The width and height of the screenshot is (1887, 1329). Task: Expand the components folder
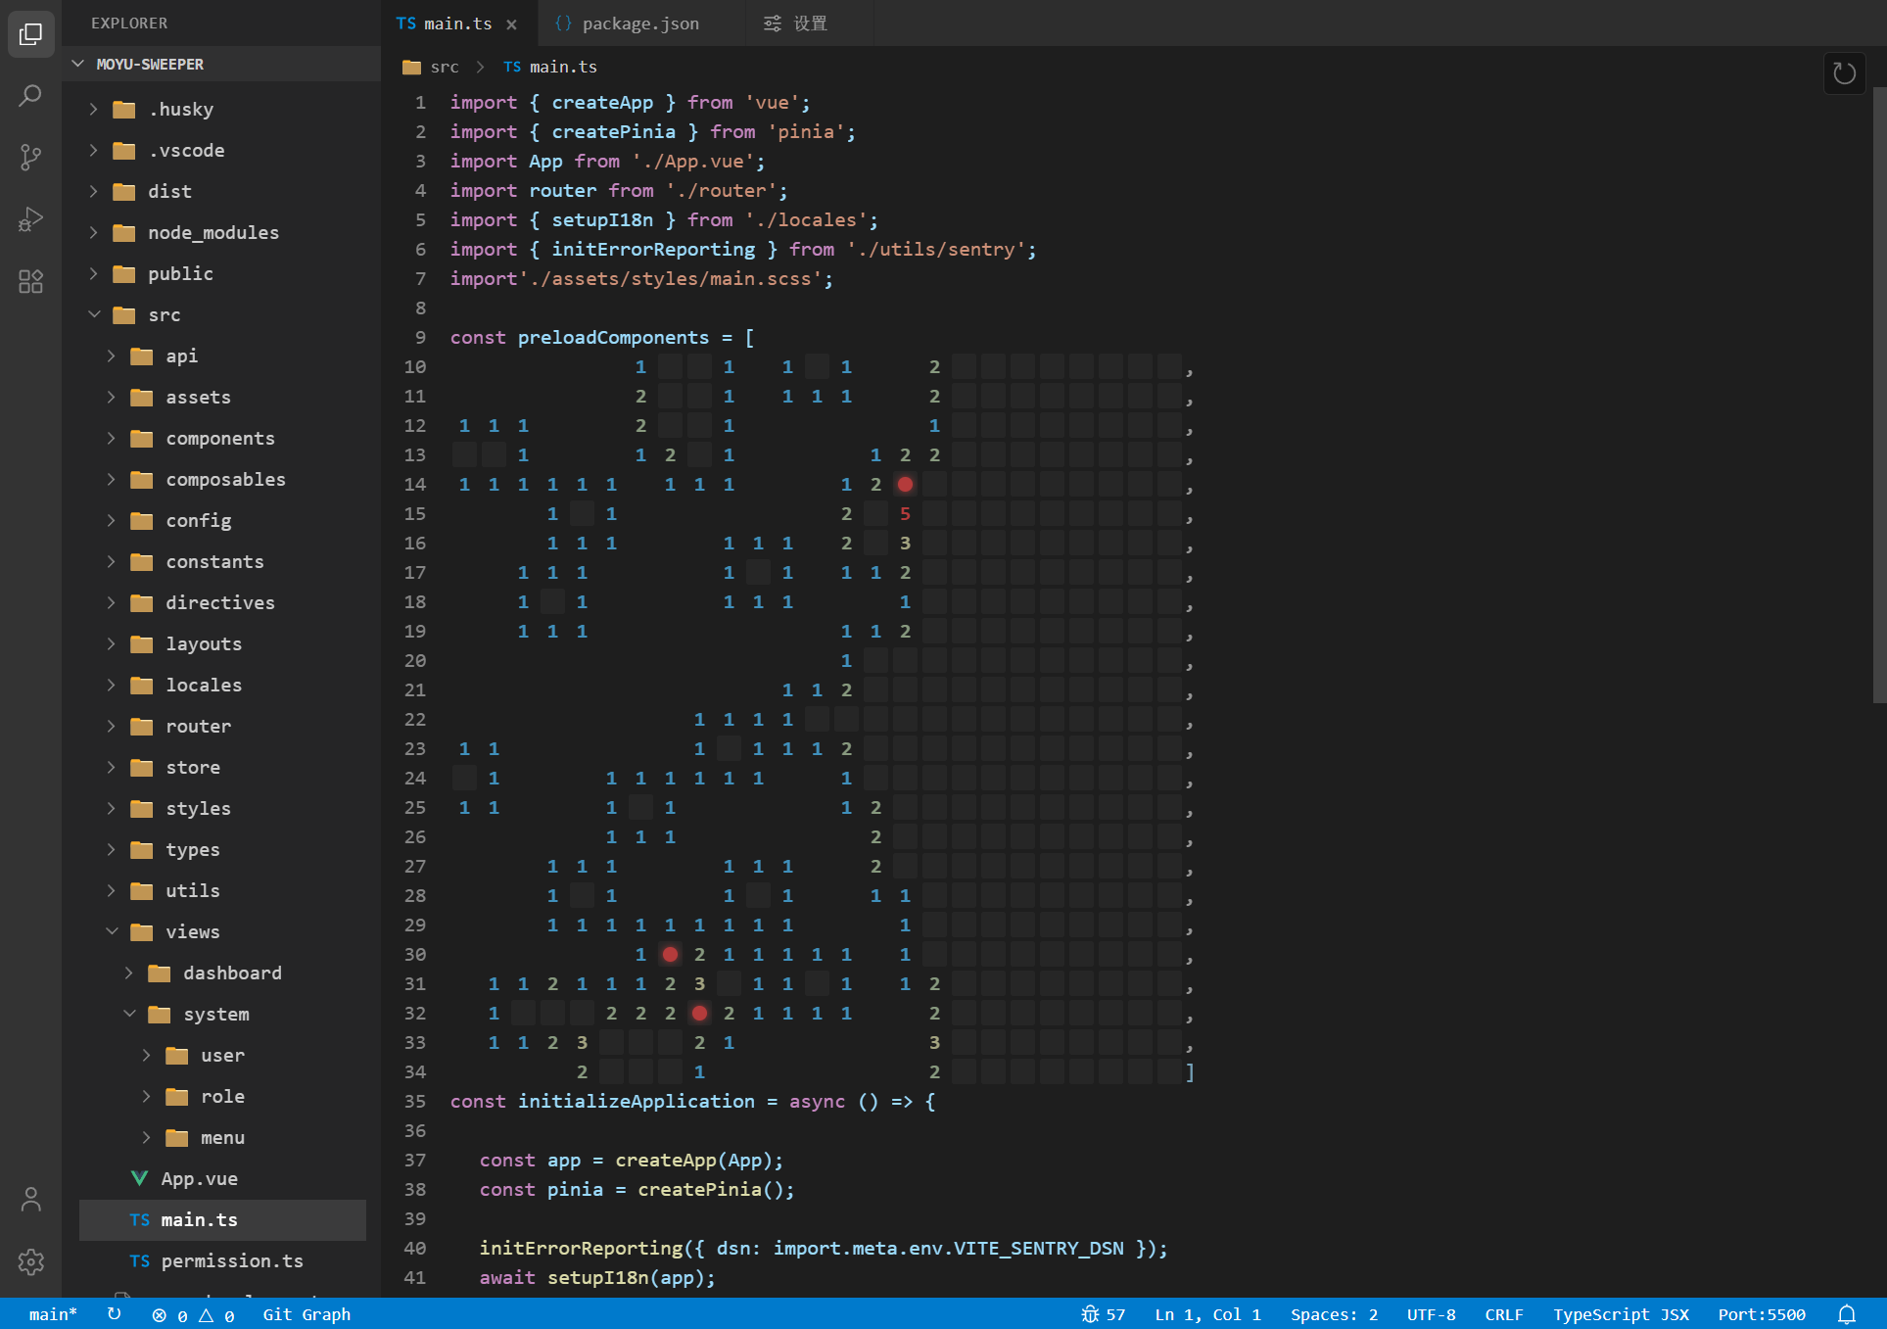219,438
